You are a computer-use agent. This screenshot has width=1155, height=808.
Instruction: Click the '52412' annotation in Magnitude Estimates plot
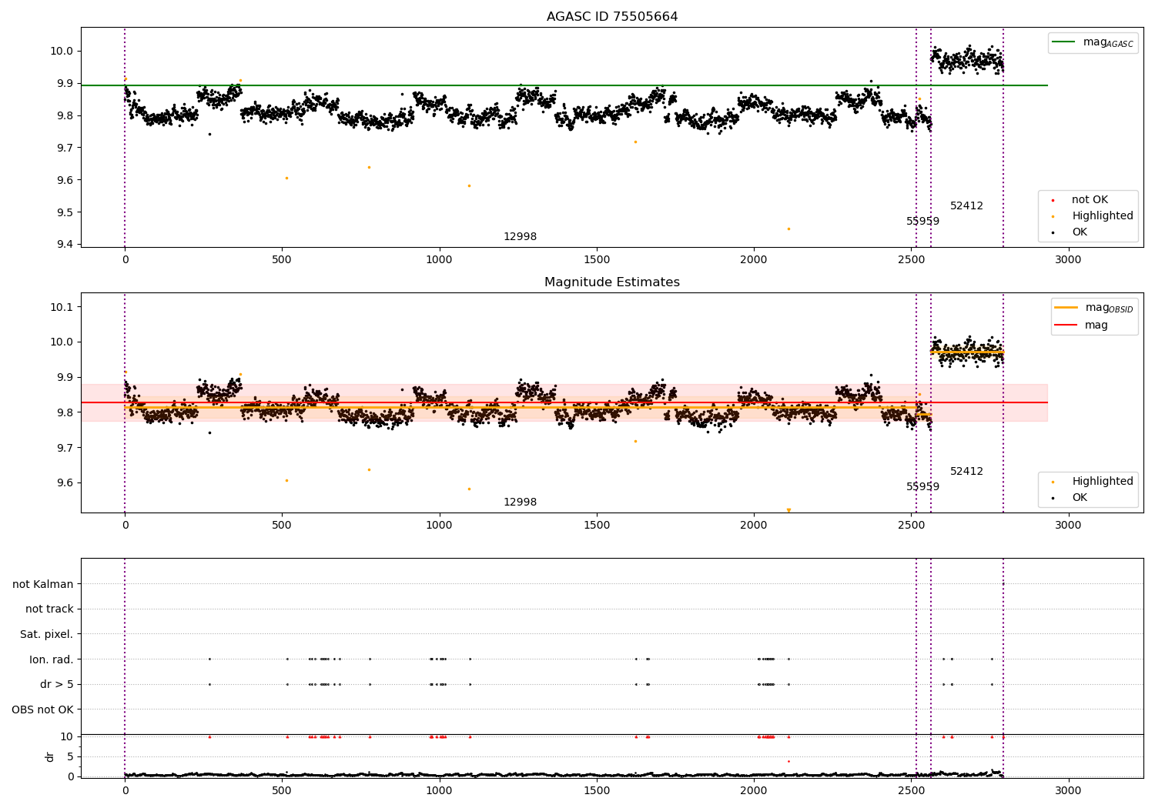point(966,472)
